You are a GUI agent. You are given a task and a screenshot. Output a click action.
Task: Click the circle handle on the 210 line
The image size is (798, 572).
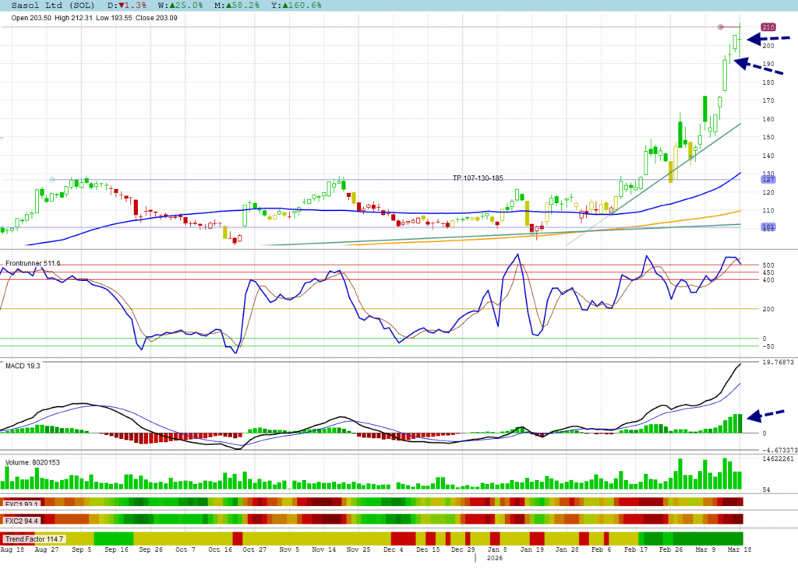(721, 28)
